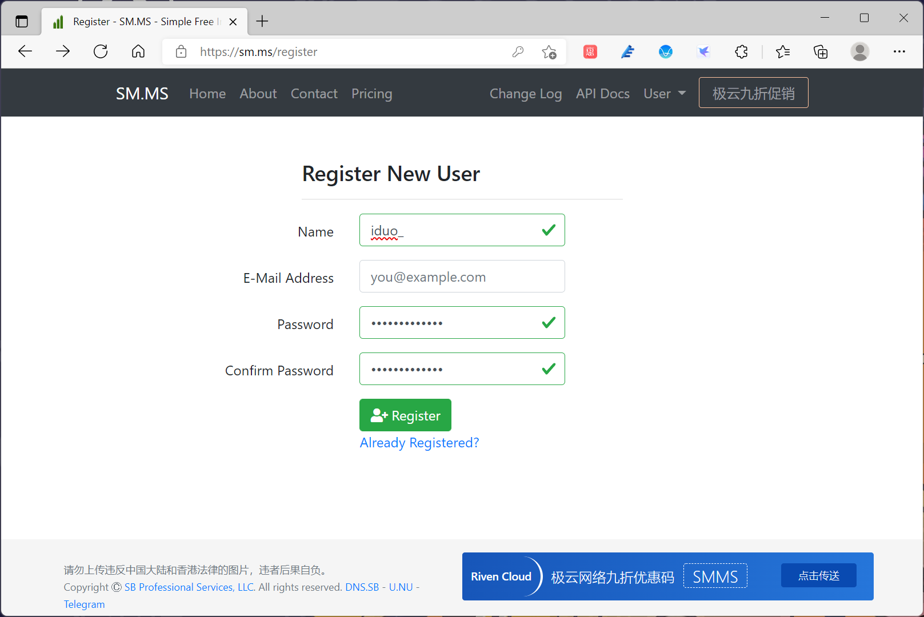Click the browser profile avatar
The width and height of the screenshot is (924, 617).
point(860,51)
